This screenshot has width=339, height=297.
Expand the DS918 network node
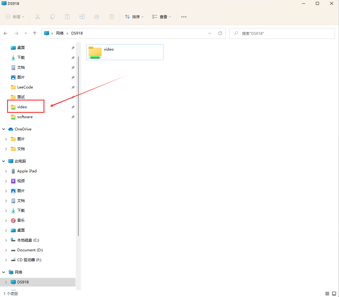pos(6,282)
